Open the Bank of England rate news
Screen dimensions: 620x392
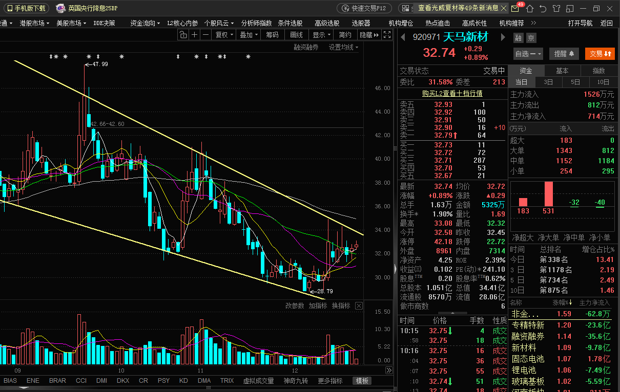[x=93, y=8]
